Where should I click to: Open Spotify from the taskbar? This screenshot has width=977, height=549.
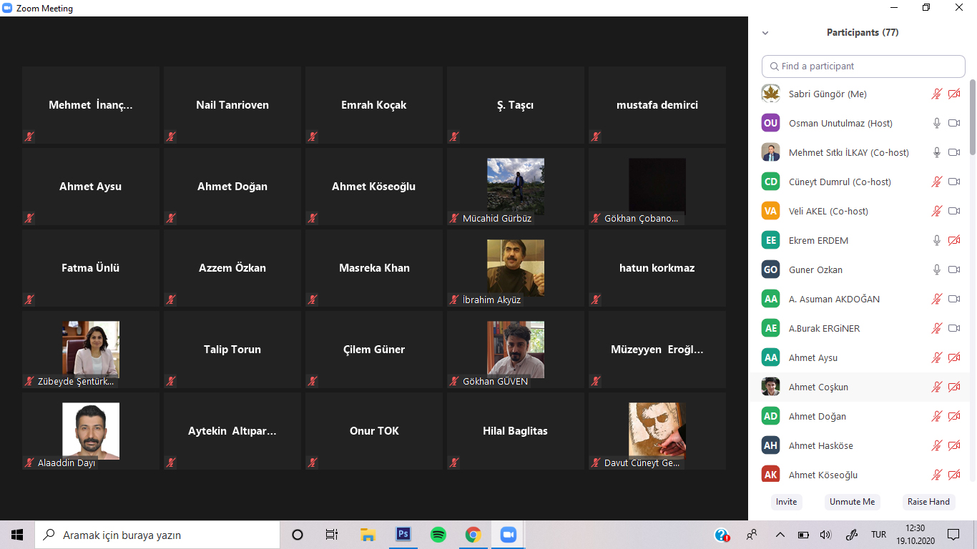438,535
